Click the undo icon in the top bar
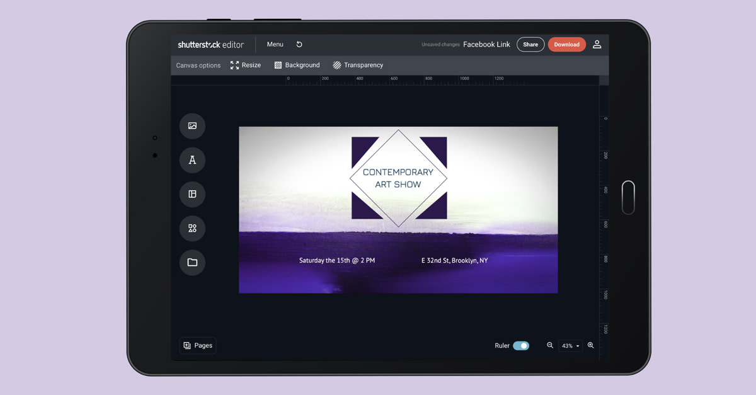Image resolution: width=756 pixels, height=395 pixels. point(299,44)
